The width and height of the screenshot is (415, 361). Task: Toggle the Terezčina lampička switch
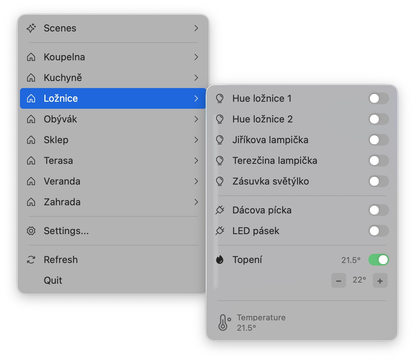click(x=378, y=161)
